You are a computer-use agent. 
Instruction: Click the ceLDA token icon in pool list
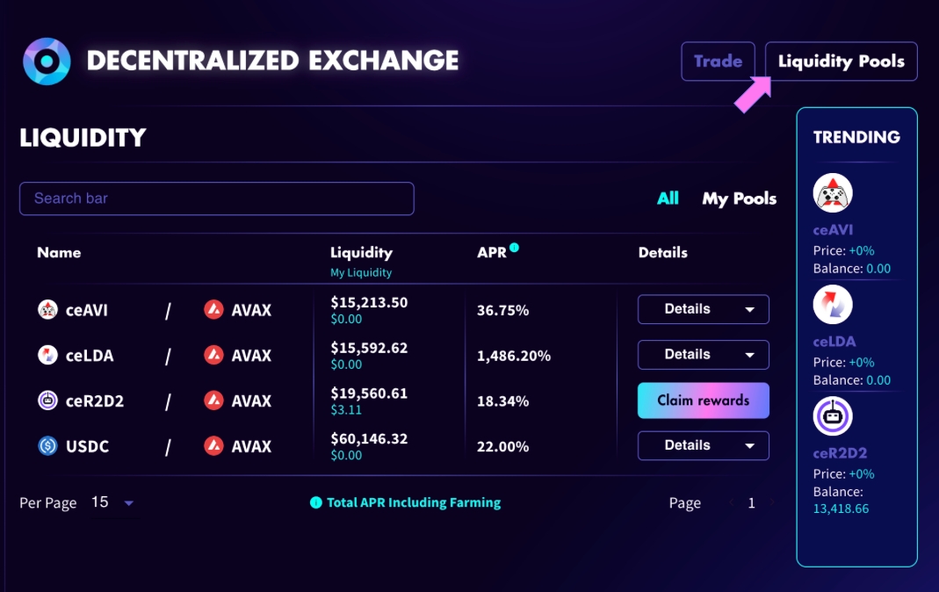pyautogui.click(x=47, y=355)
